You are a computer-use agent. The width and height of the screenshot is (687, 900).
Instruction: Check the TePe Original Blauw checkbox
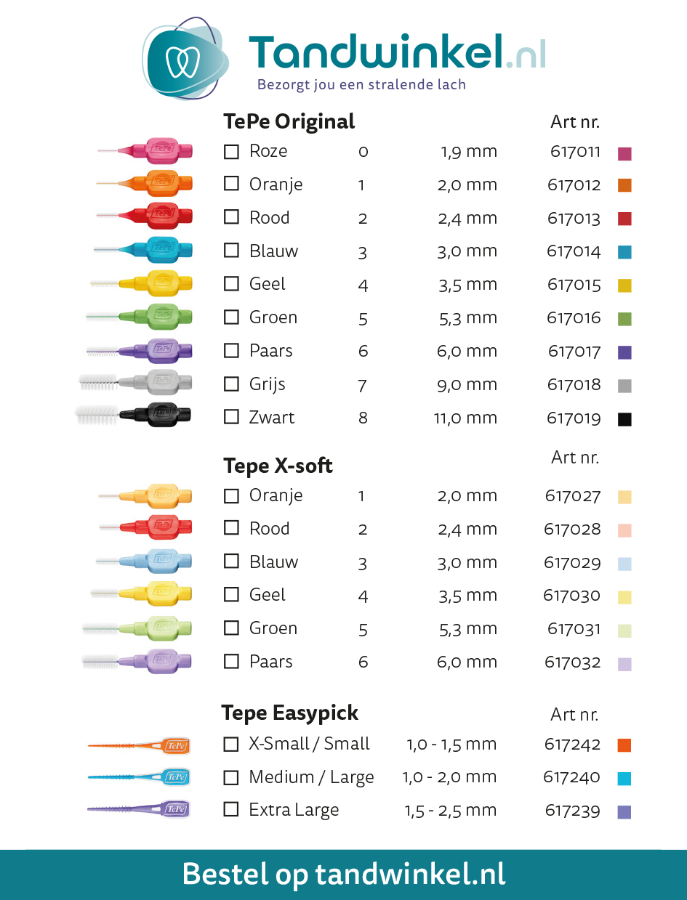(231, 251)
